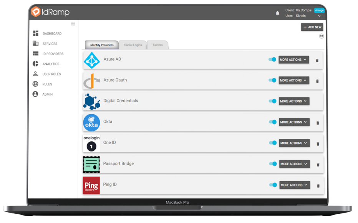The height and width of the screenshot is (223, 358).
Task: Go to ID Providers menu item
Action: 53,54
